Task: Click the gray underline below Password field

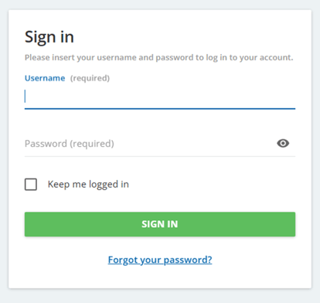Action: click(x=160, y=156)
